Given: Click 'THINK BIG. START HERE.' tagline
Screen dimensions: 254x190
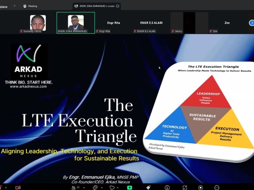Looking at the screenshot, I should tap(29, 82).
